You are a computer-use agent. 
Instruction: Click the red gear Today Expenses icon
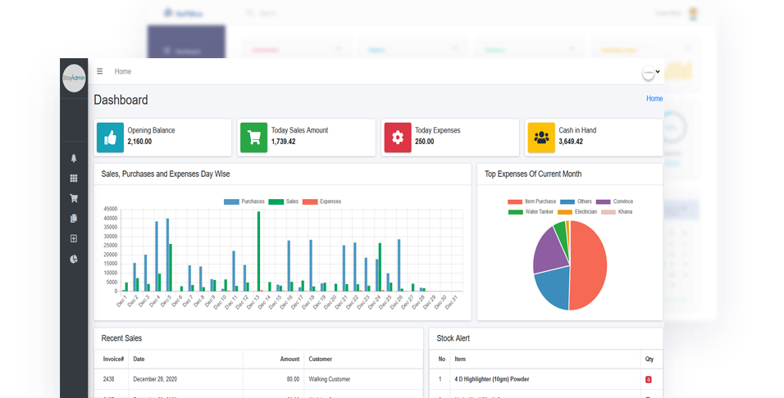pyautogui.click(x=398, y=137)
